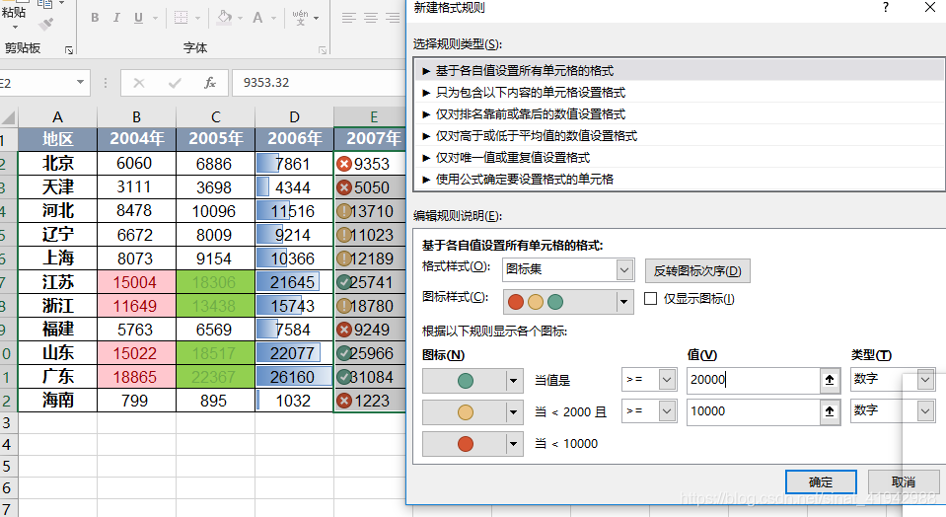Select rule type 仅对唯一值或重复值设置格式
This screenshot has width=946, height=517.
click(x=680, y=158)
